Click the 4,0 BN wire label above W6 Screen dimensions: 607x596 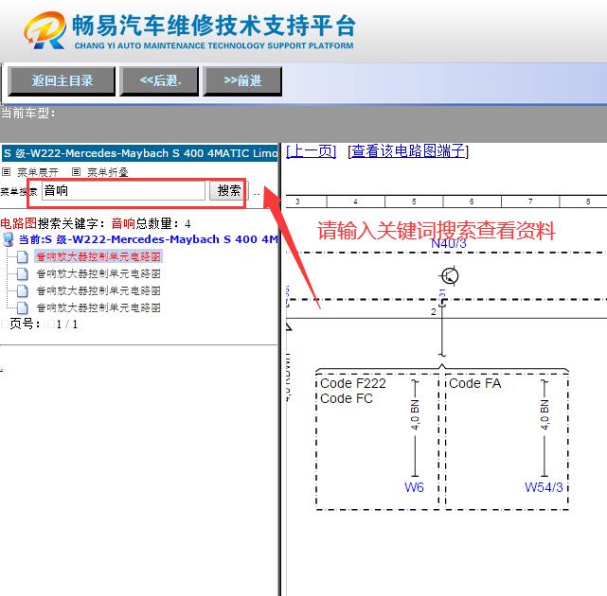[415, 414]
